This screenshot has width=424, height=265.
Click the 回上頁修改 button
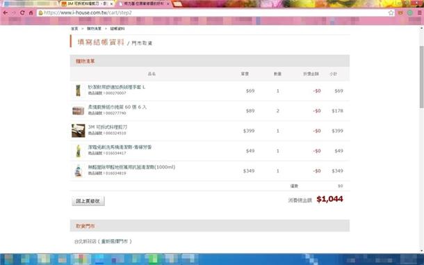[88, 201]
